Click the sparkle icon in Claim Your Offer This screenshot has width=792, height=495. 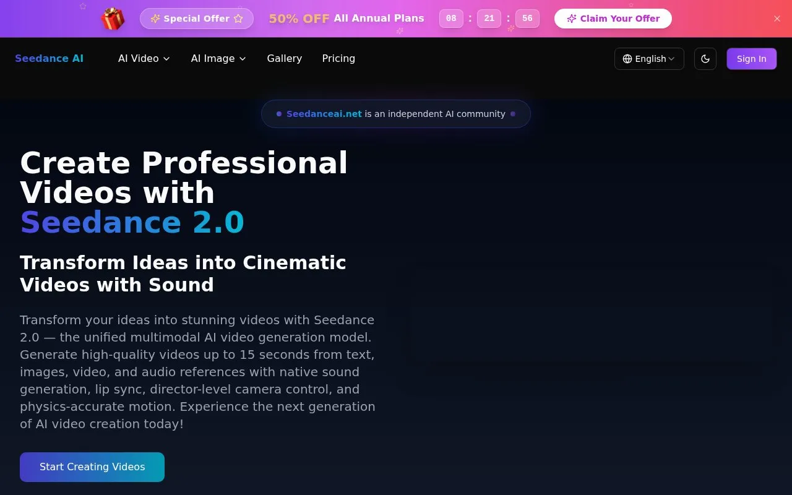[x=572, y=19]
